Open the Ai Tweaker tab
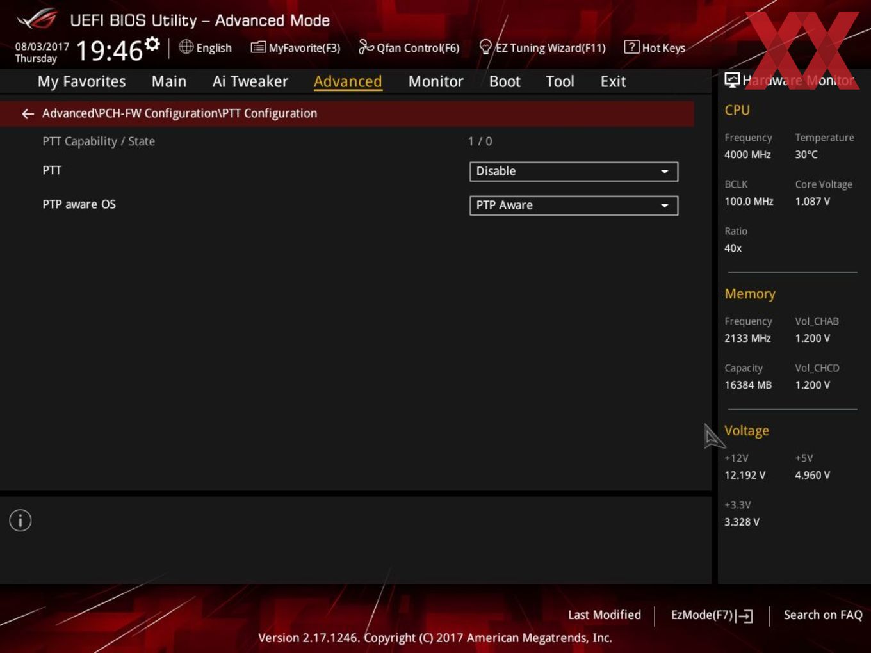Viewport: 871px width, 653px height. click(x=250, y=82)
